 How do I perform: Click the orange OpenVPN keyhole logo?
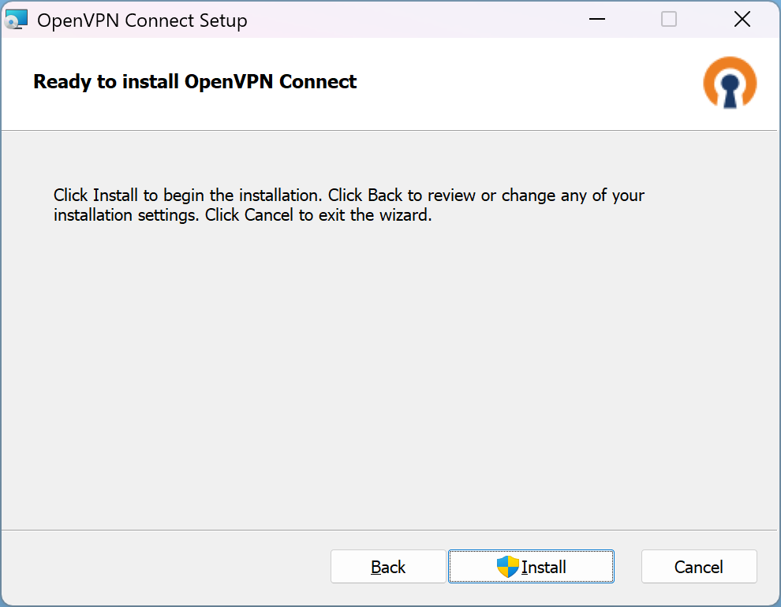[730, 82]
